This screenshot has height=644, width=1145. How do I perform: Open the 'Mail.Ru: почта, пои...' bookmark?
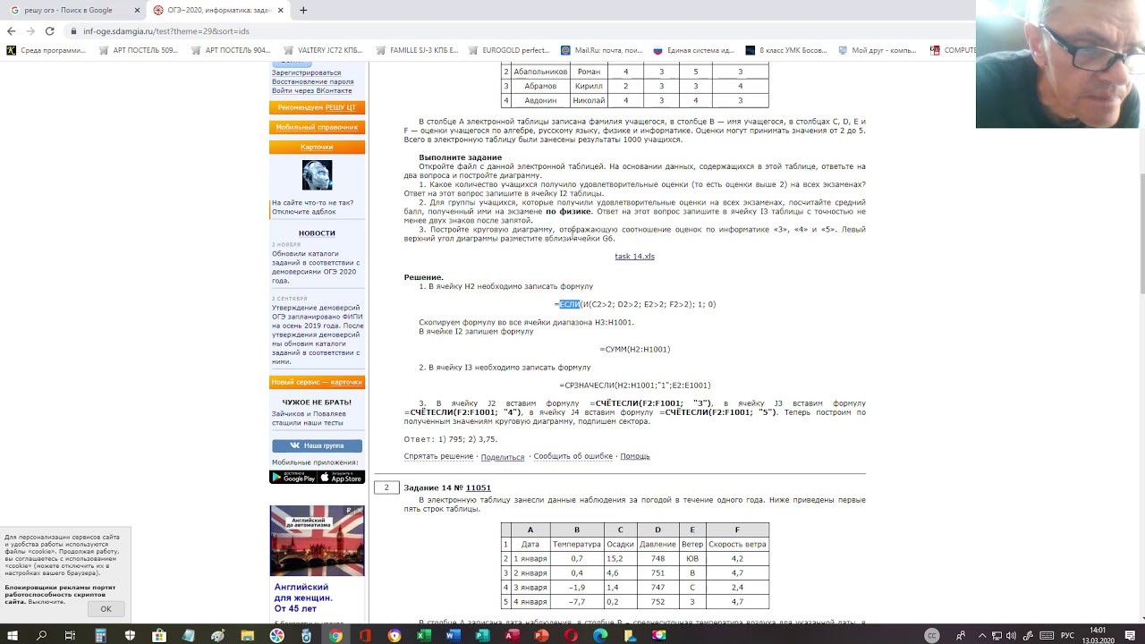point(601,50)
